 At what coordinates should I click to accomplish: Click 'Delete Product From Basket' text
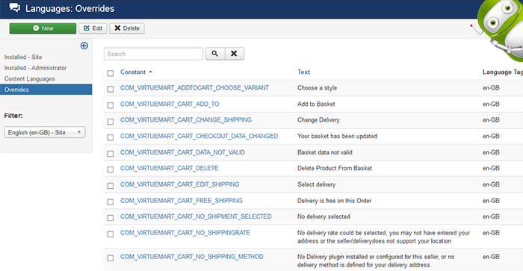tap(335, 168)
